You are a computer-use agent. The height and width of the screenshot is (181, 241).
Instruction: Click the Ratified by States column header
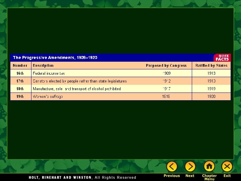211,65
